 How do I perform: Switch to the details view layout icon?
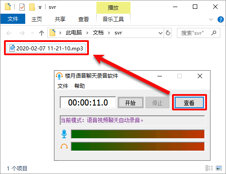point(209,168)
